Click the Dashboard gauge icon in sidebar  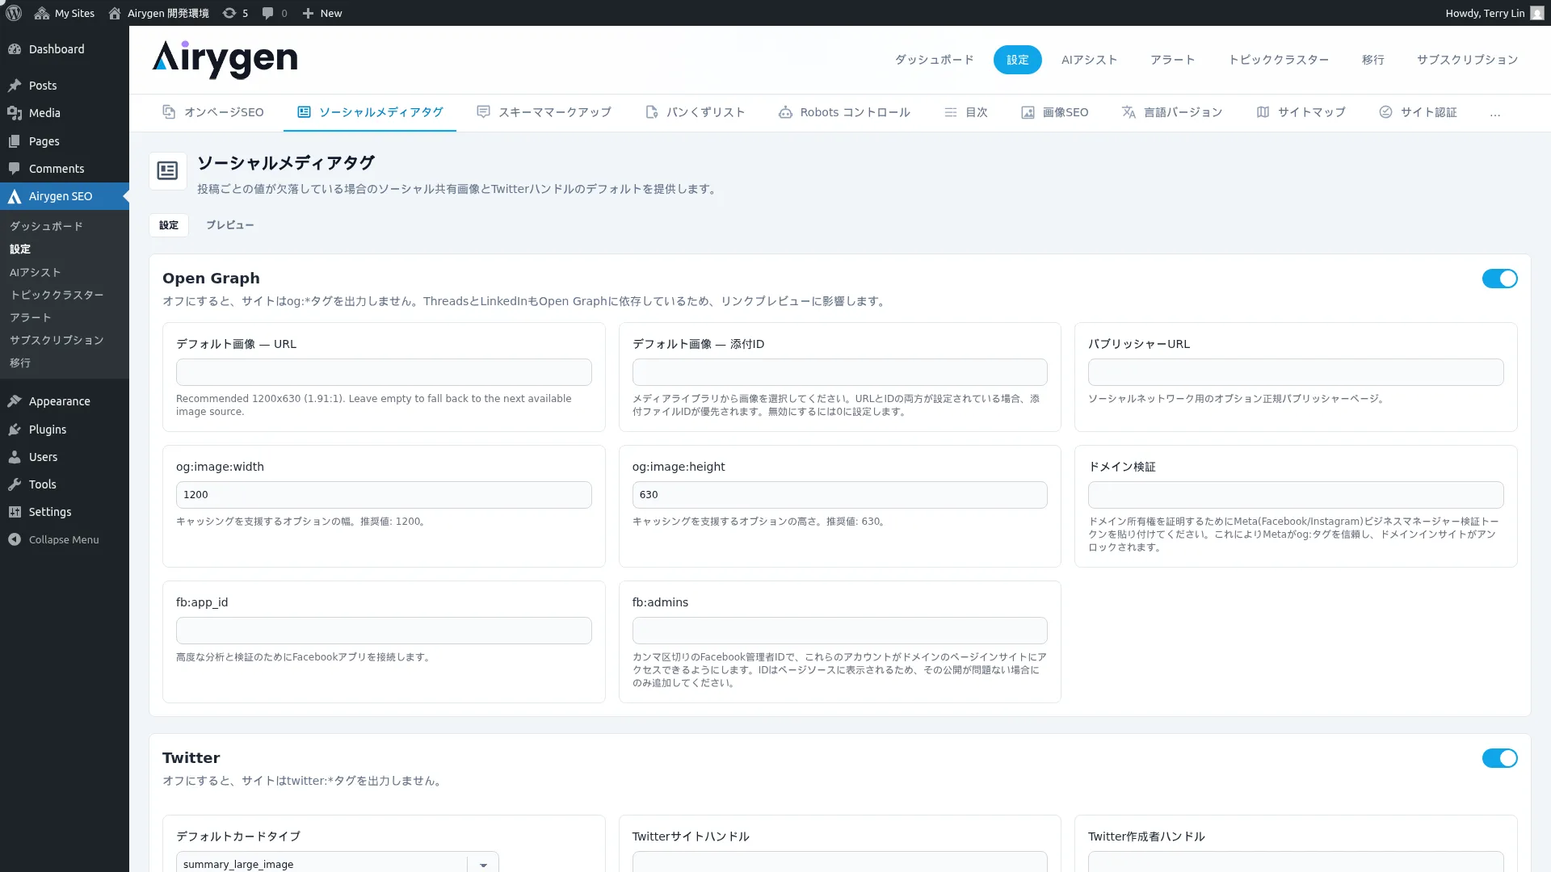pyautogui.click(x=15, y=49)
